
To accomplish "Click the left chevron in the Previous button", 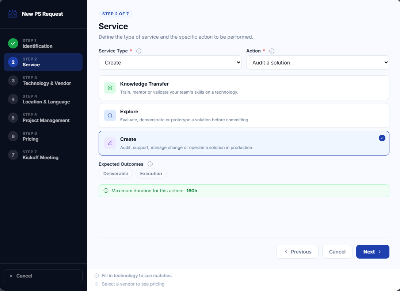I will (286, 252).
